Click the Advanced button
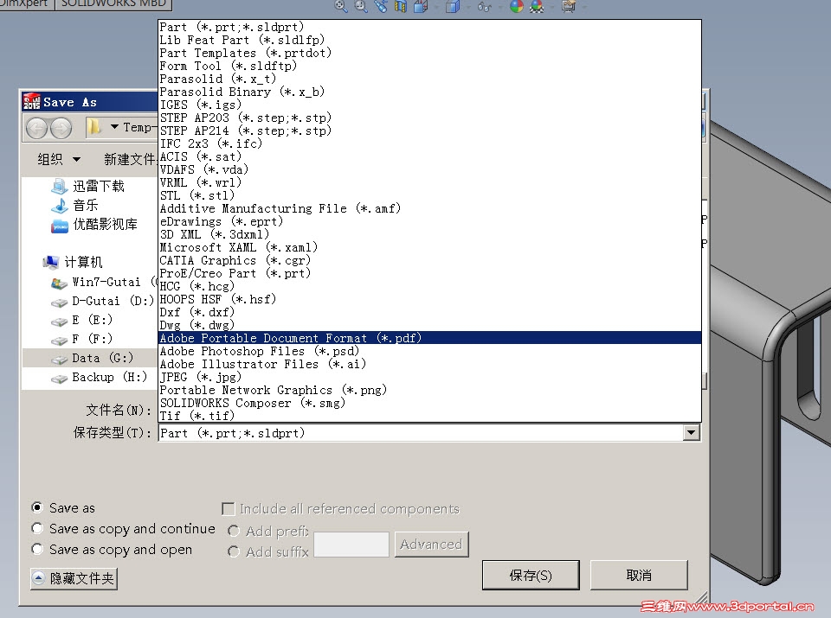Image resolution: width=831 pixels, height=618 pixels. tap(431, 544)
